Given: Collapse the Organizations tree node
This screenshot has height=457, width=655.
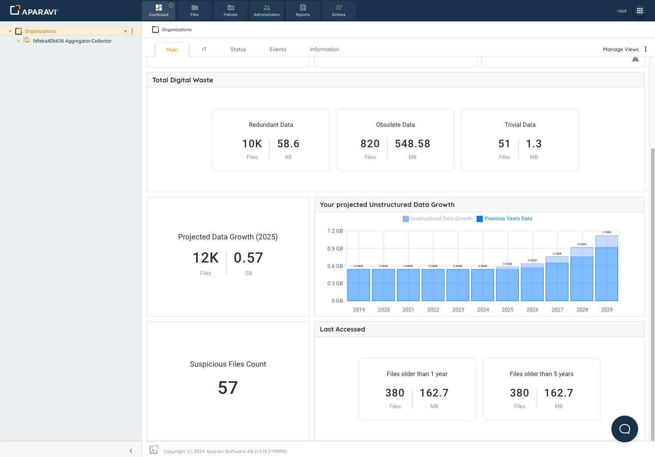Looking at the screenshot, I should (10, 31).
